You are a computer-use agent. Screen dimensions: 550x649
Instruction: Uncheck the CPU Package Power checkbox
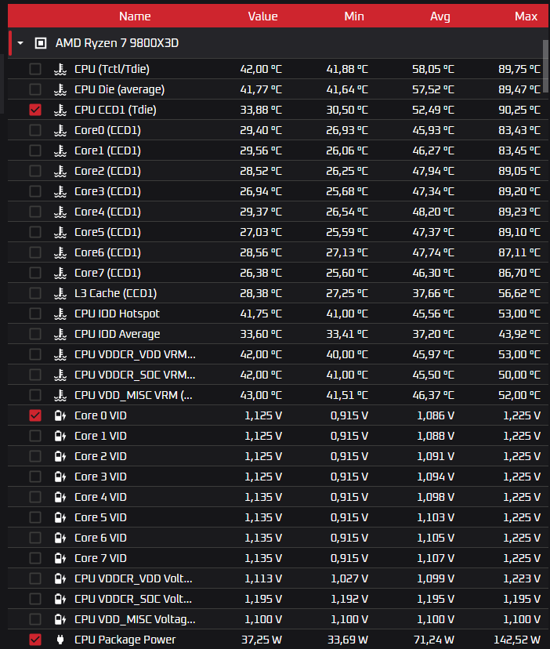pos(35,640)
